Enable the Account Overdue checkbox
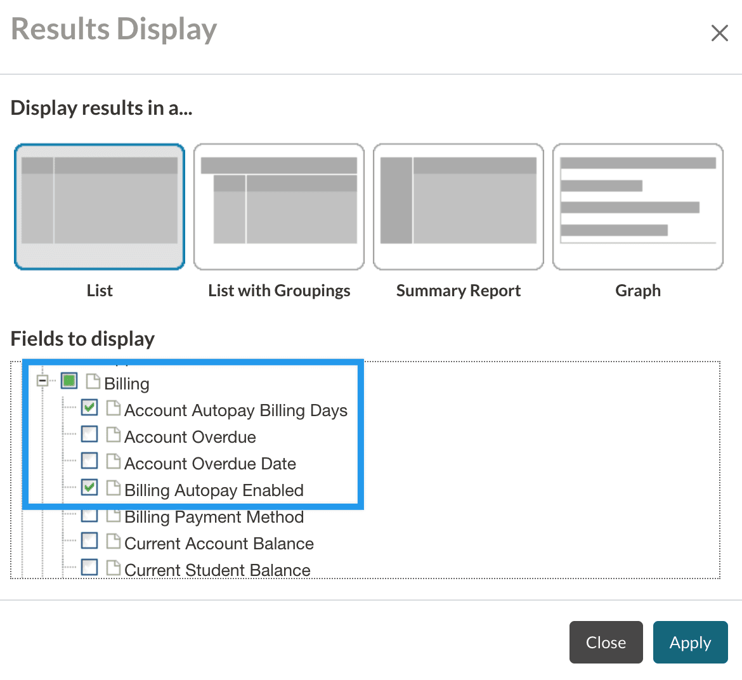Viewport: 742px width, 680px height. (x=89, y=434)
